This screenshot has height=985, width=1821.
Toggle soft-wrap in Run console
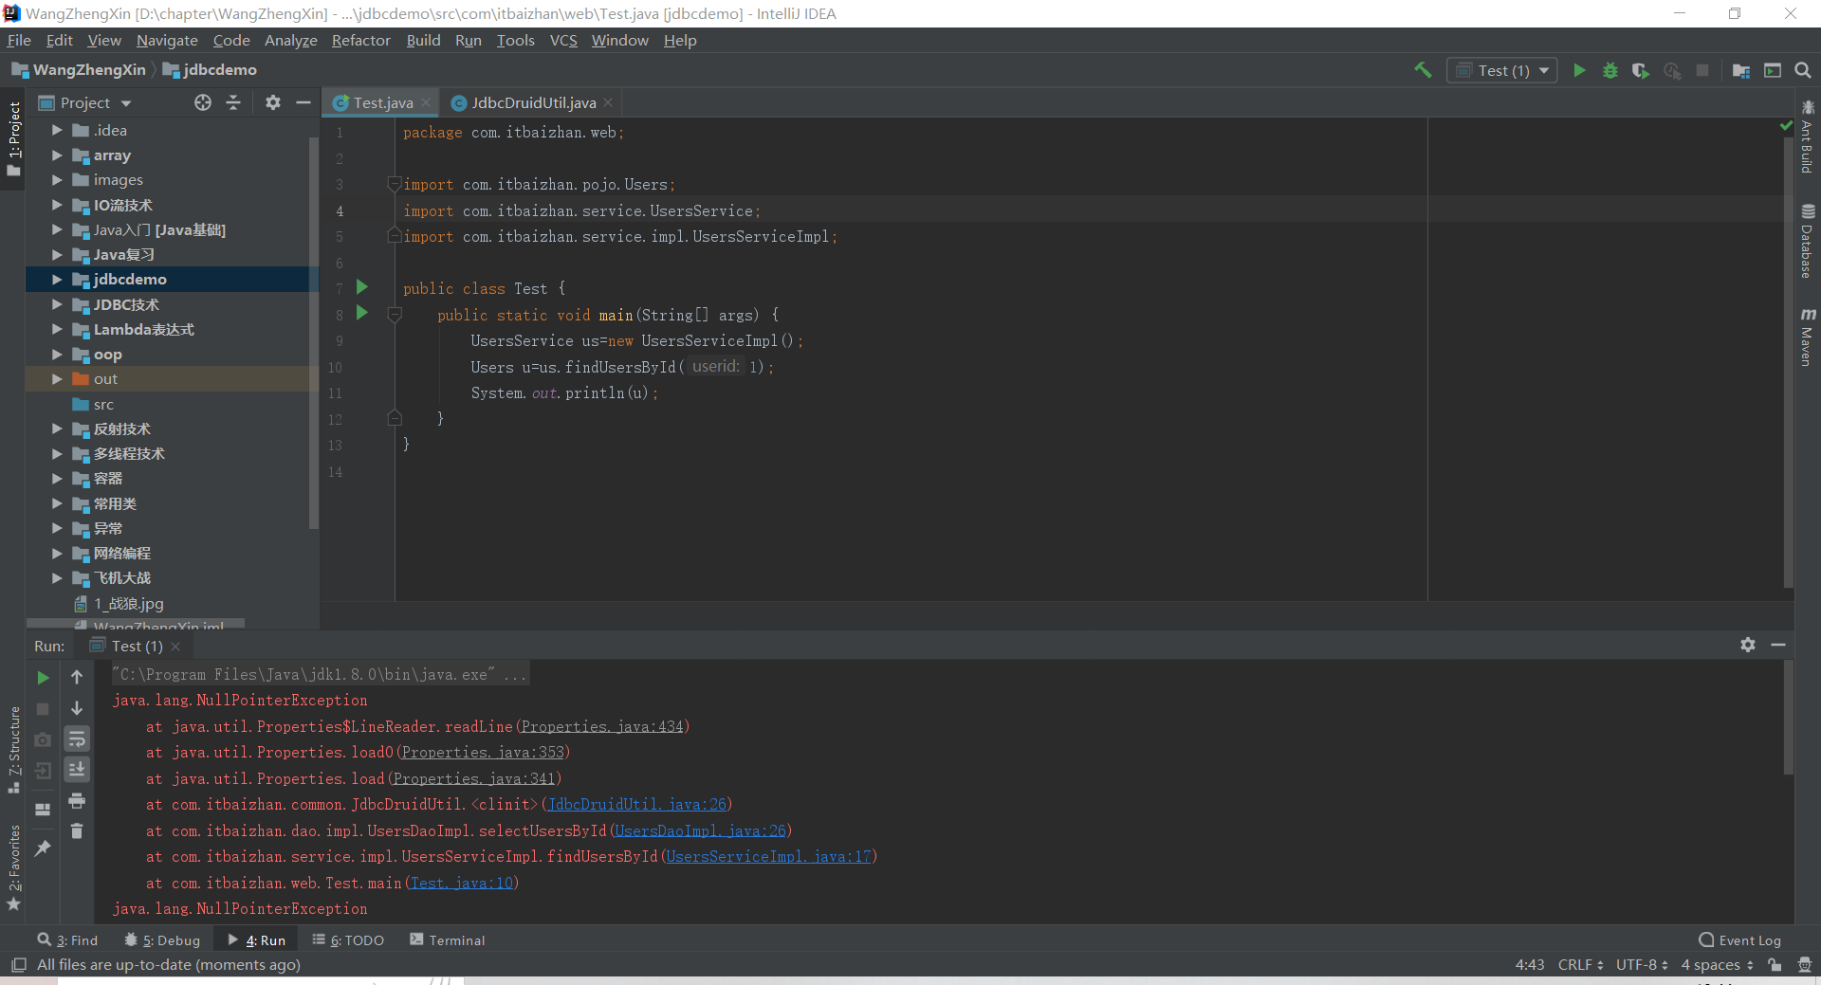coord(77,739)
